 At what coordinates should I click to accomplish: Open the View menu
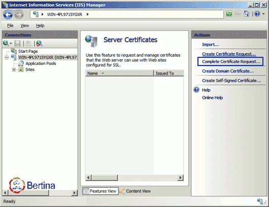25,25
